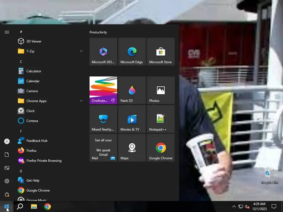Open the Notepad++ tile

point(161,119)
